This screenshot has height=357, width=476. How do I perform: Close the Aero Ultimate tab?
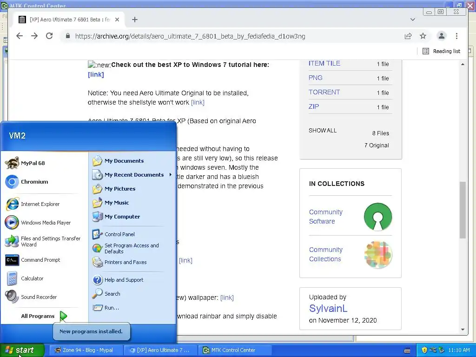117,20
